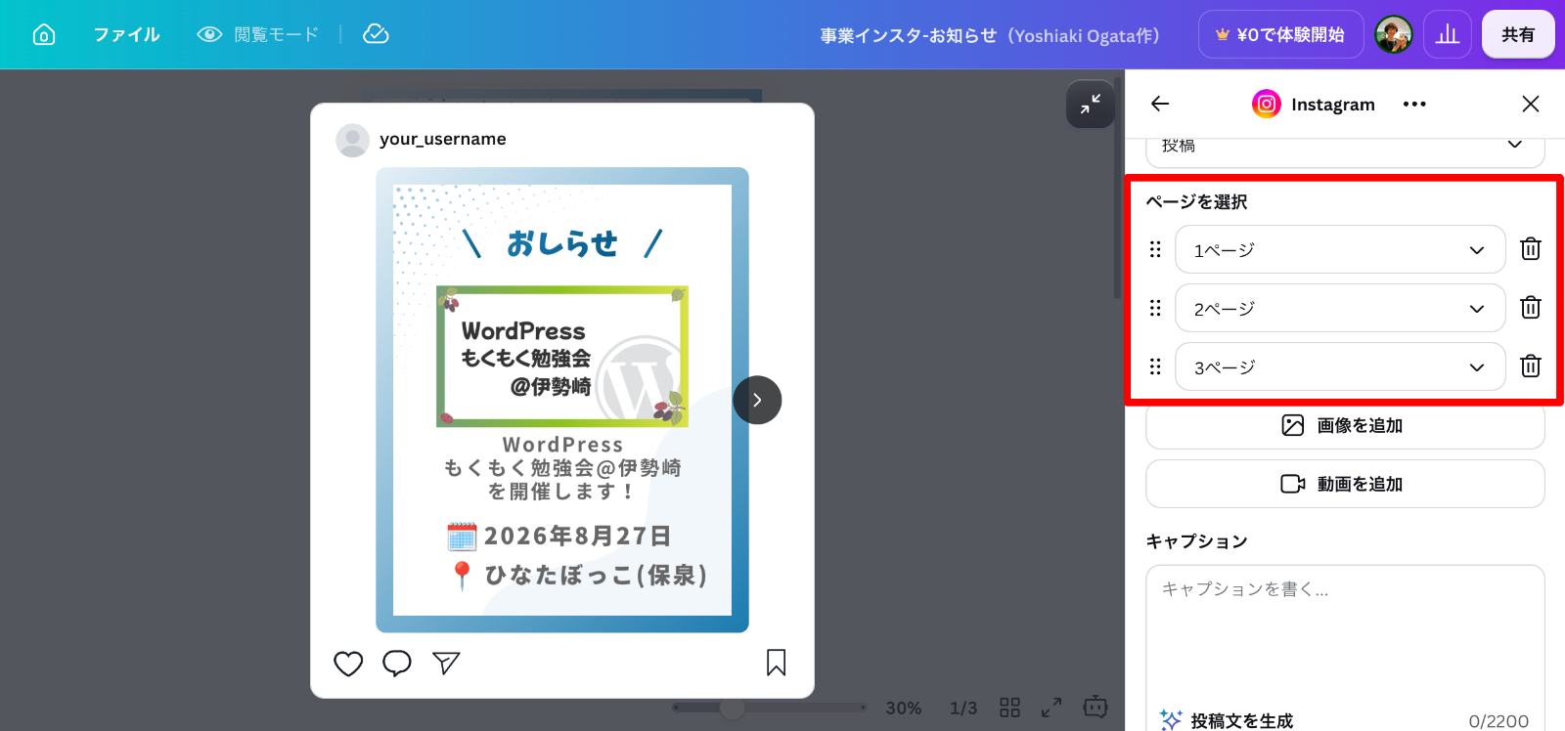Click the 30% zoom percentage
1565x731 pixels.
[x=904, y=708]
